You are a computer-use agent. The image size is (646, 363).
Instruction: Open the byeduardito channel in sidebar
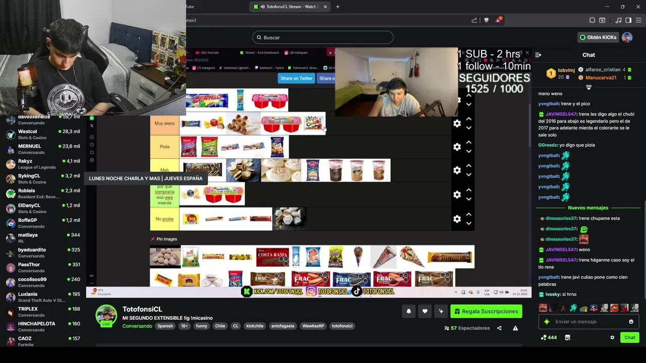(42, 253)
